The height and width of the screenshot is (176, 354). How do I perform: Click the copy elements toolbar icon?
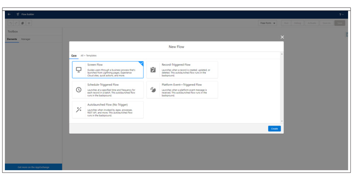coord(22,23)
